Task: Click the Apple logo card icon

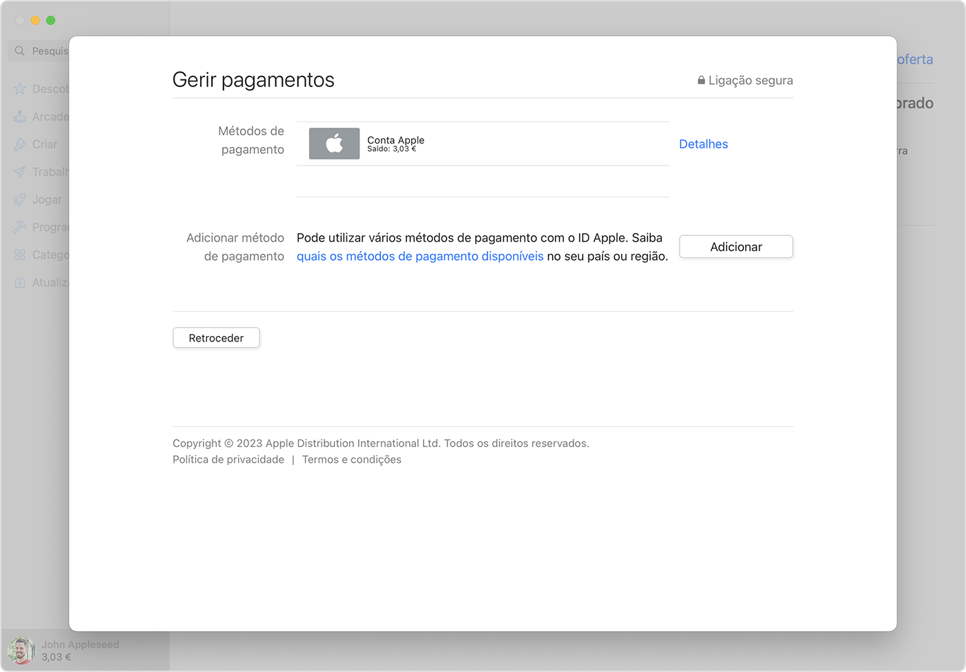Action: (334, 144)
